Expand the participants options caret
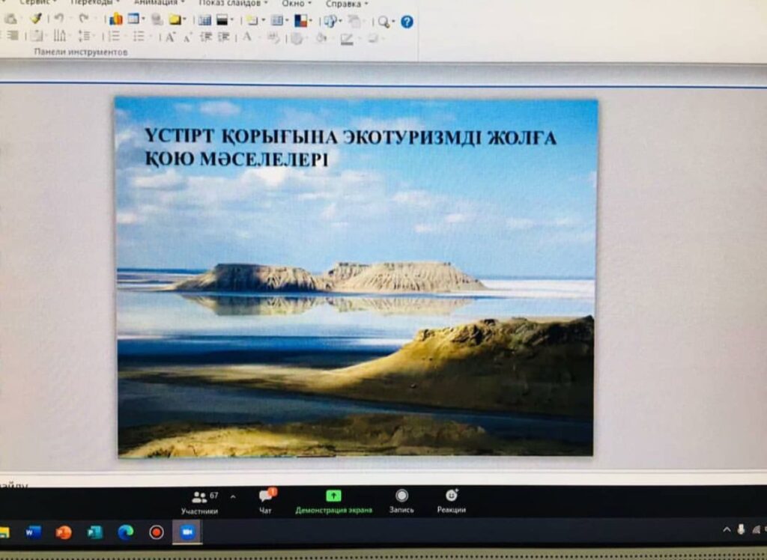 (232, 496)
